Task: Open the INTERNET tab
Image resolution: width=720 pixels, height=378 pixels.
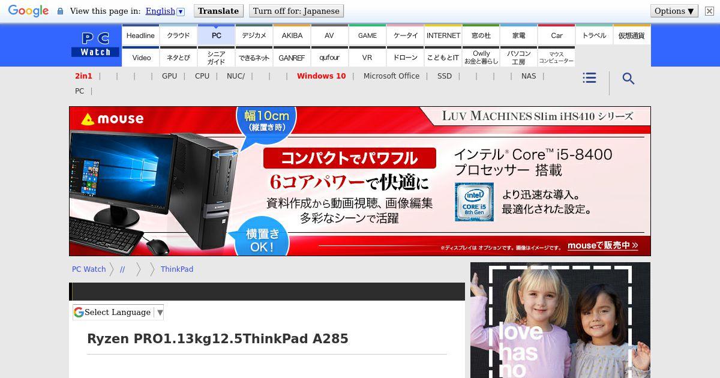Action: [x=443, y=35]
